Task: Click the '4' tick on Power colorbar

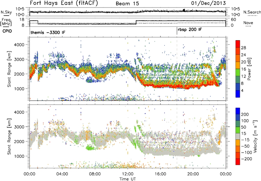Action: click(242, 90)
